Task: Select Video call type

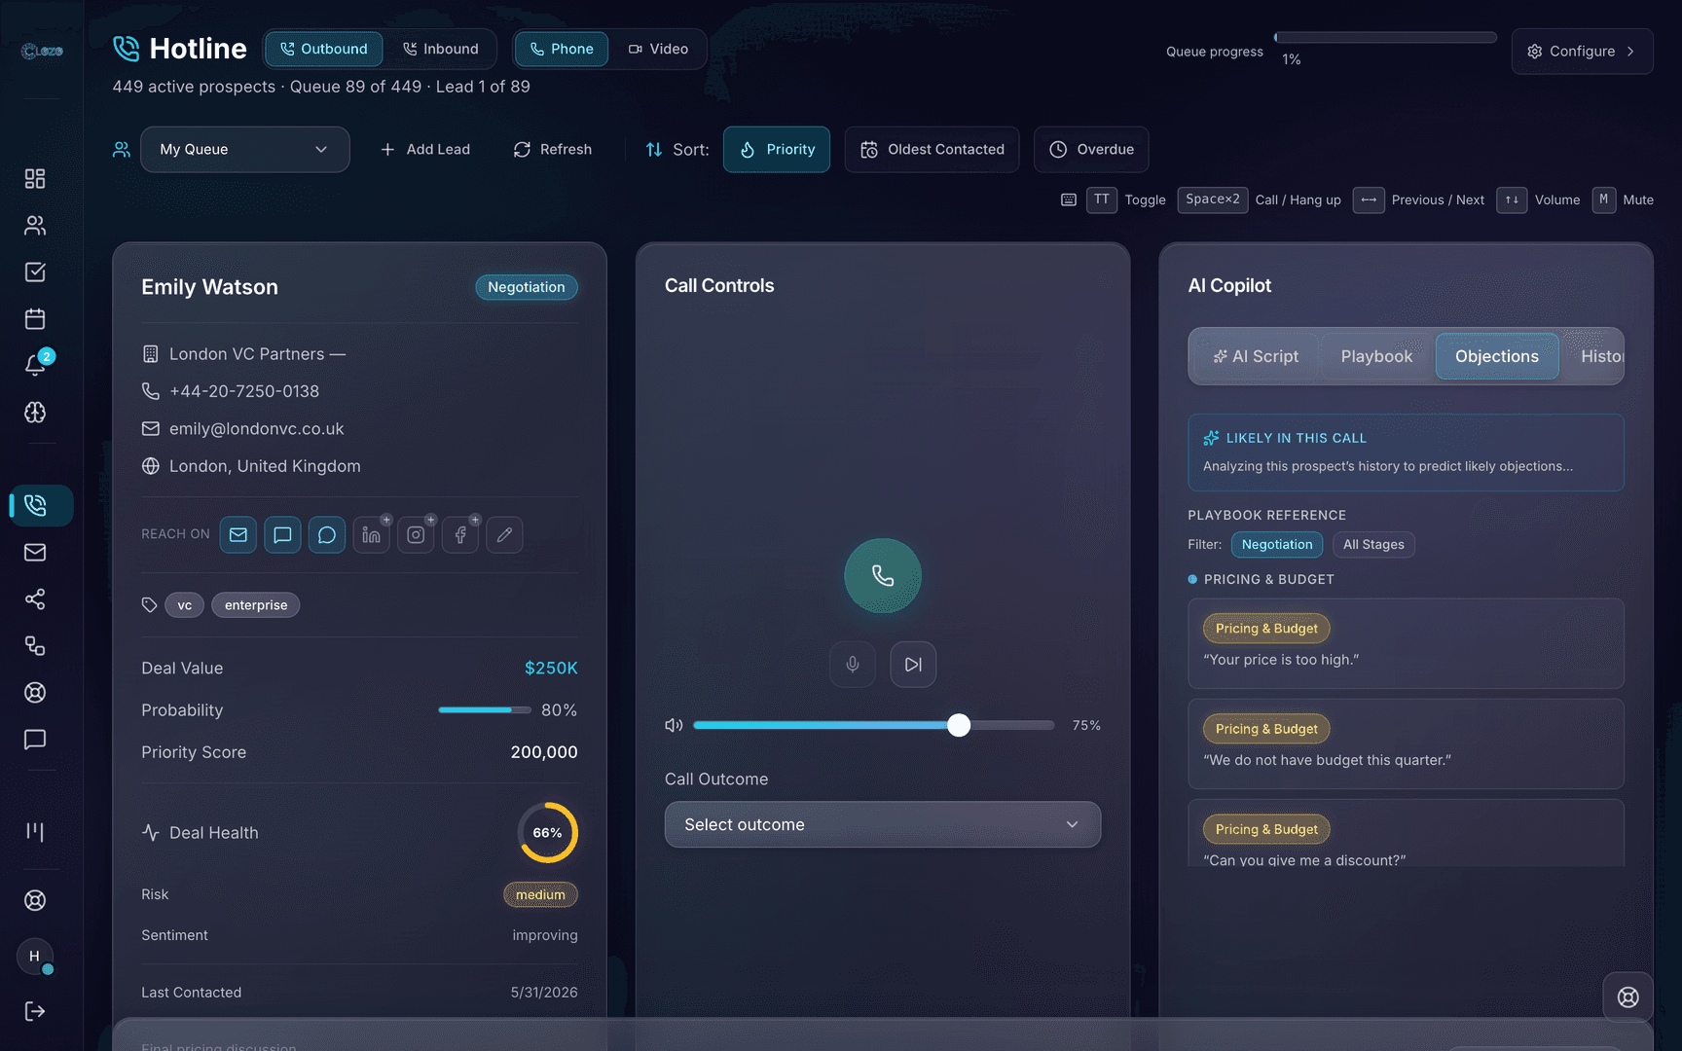Action: (x=658, y=49)
